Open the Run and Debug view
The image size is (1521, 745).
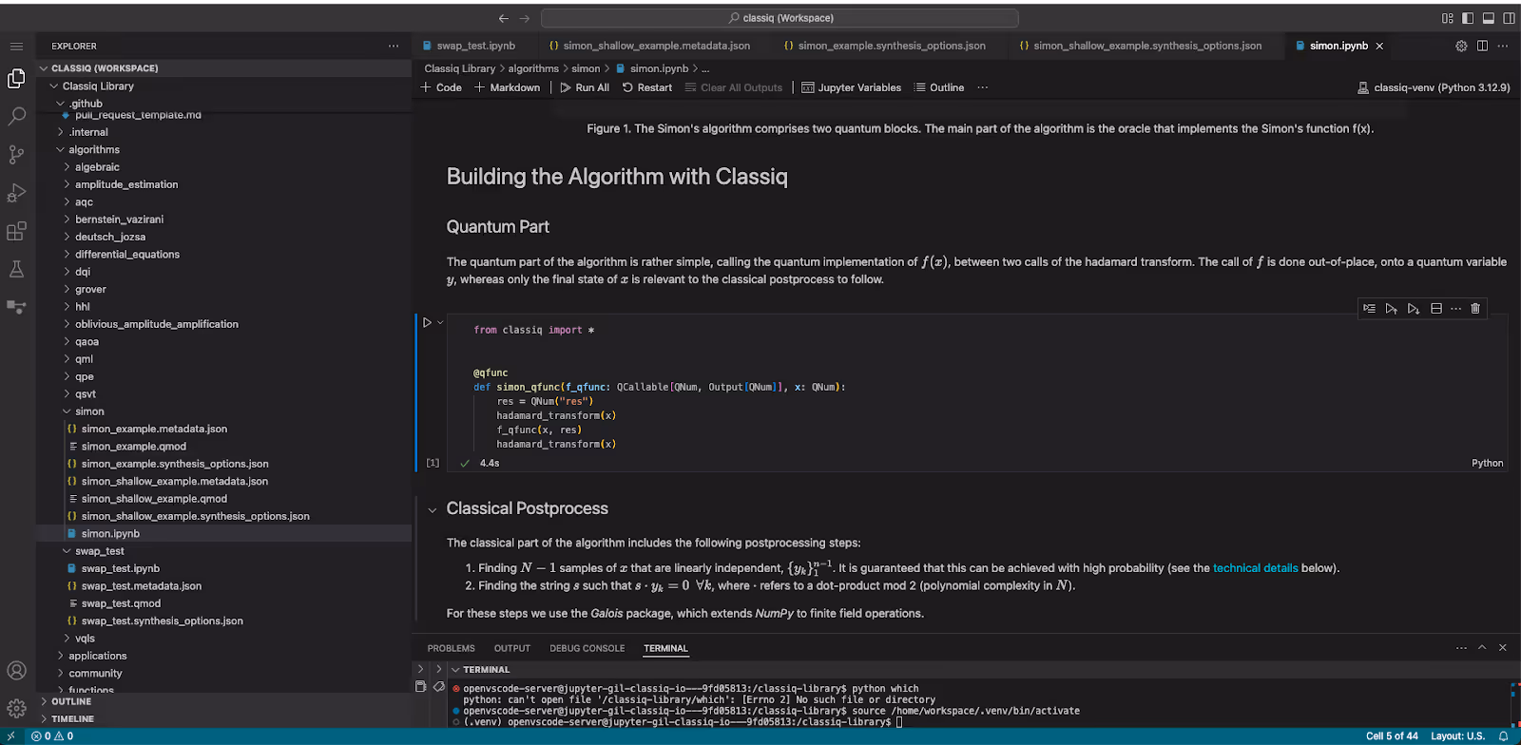point(16,193)
